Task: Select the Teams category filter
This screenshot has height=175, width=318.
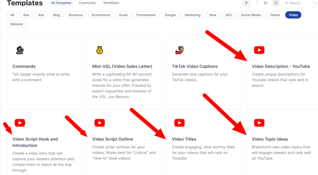Action: (x=275, y=15)
